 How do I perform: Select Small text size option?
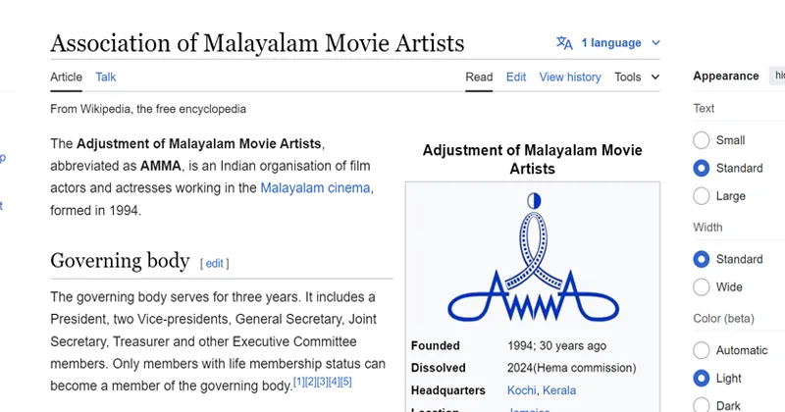(x=702, y=140)
